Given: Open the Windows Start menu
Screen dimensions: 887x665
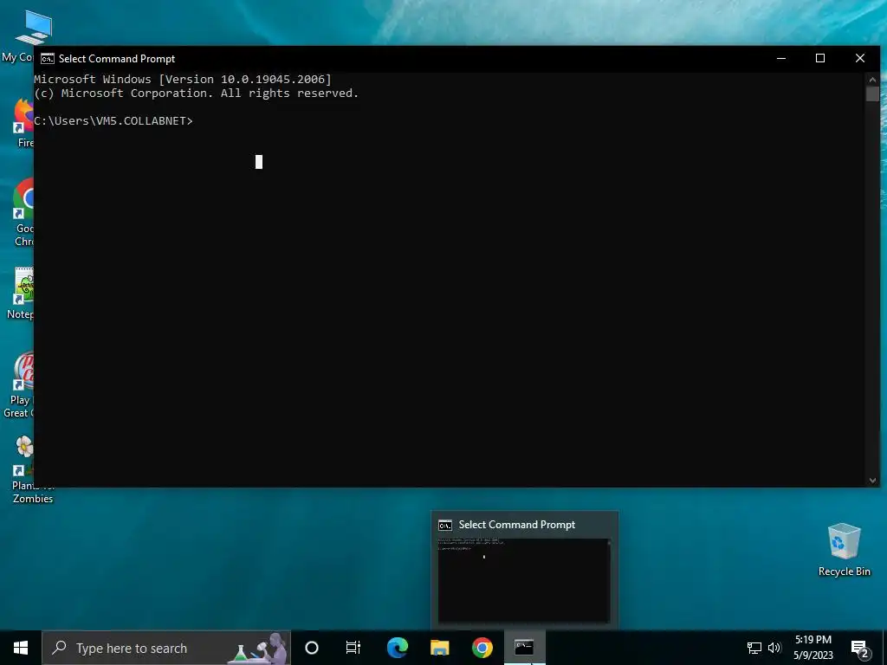Looking at the screenshot, I should point(21,648).
